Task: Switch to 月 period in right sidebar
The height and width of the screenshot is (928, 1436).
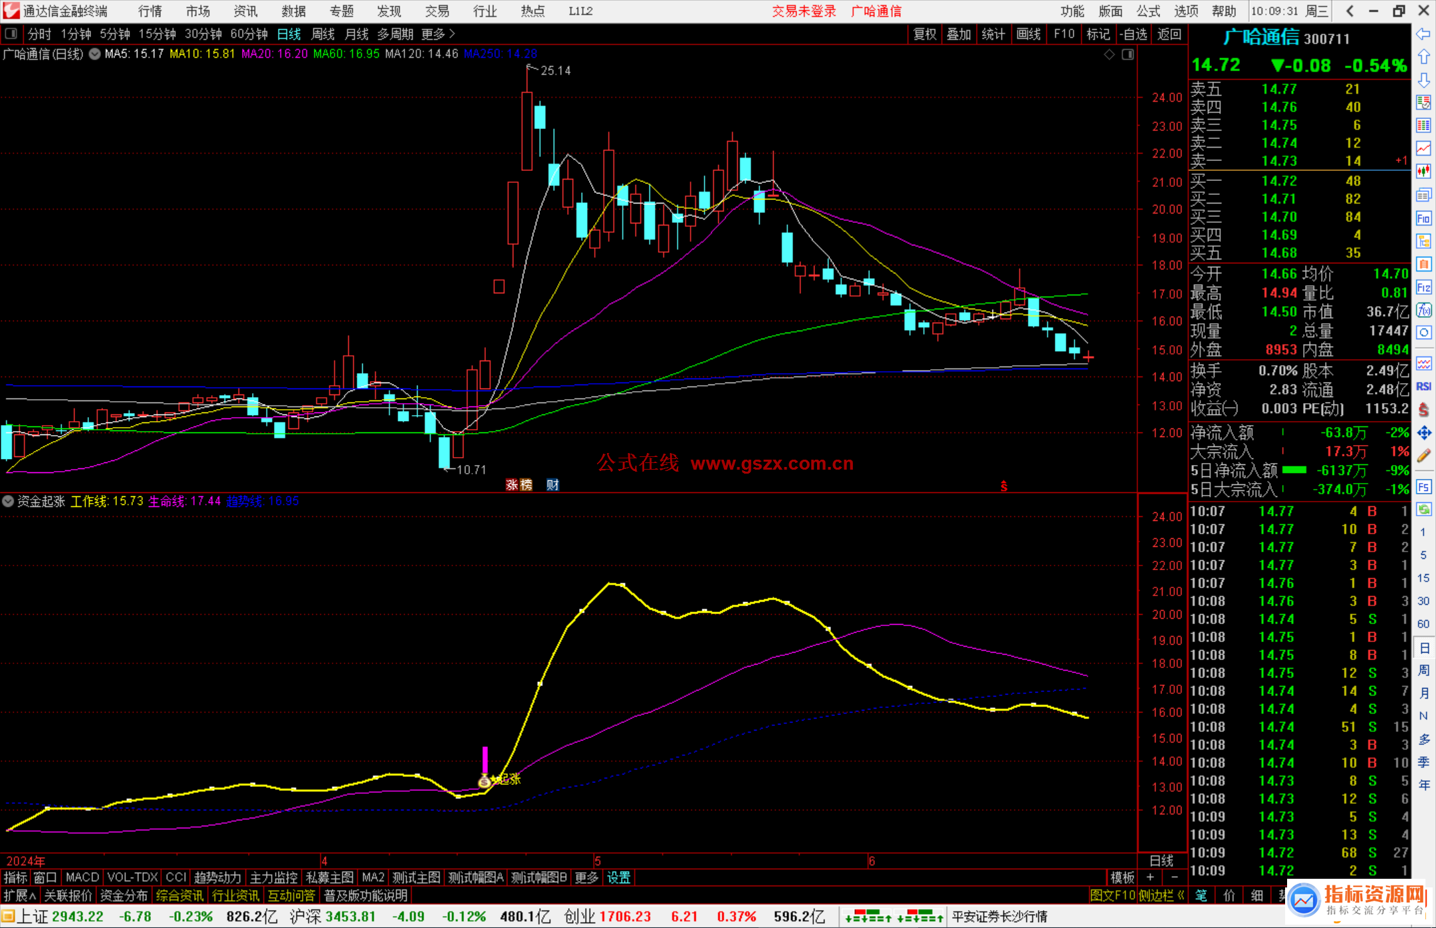Action: point(1423,693)
